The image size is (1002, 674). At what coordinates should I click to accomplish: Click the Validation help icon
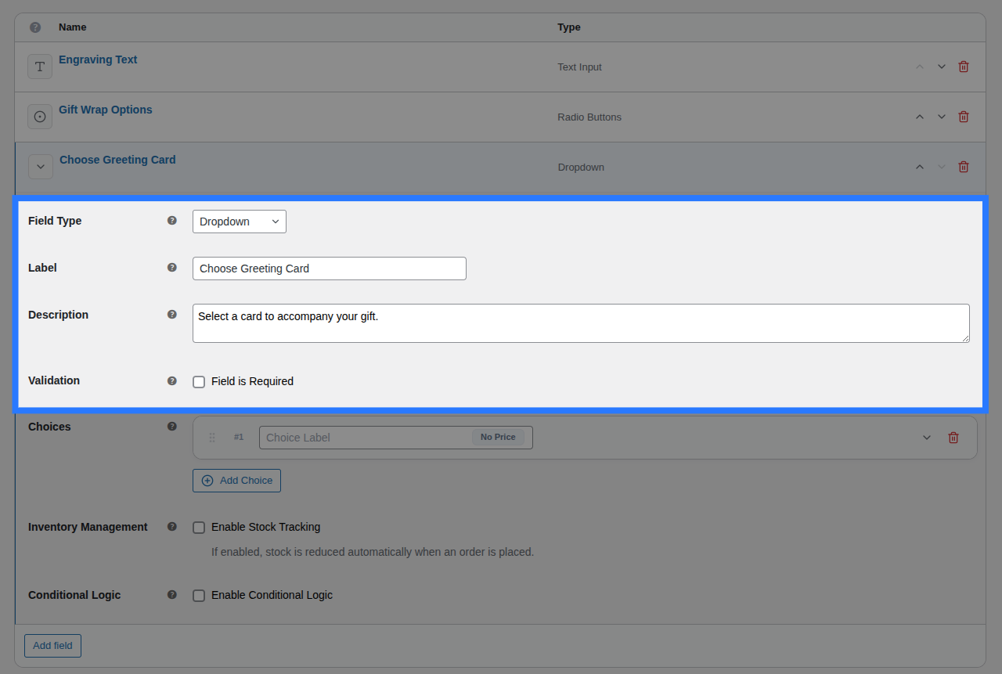(172, 381)
